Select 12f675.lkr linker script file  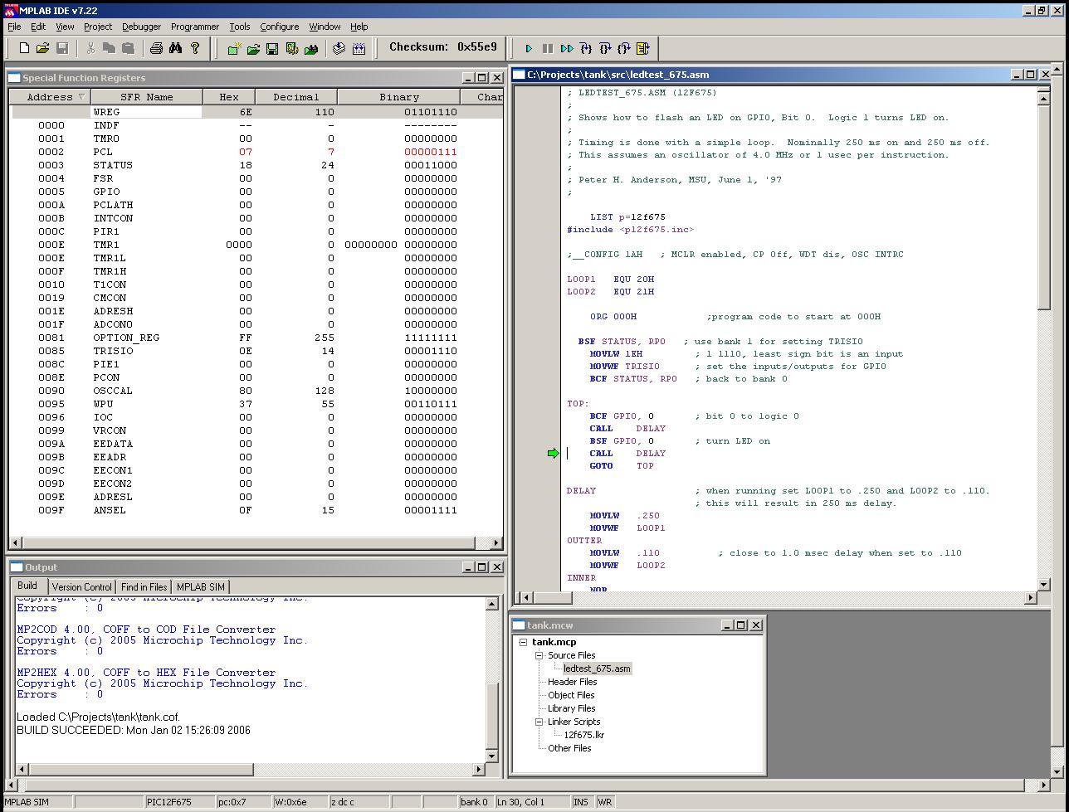click(584, 735)
